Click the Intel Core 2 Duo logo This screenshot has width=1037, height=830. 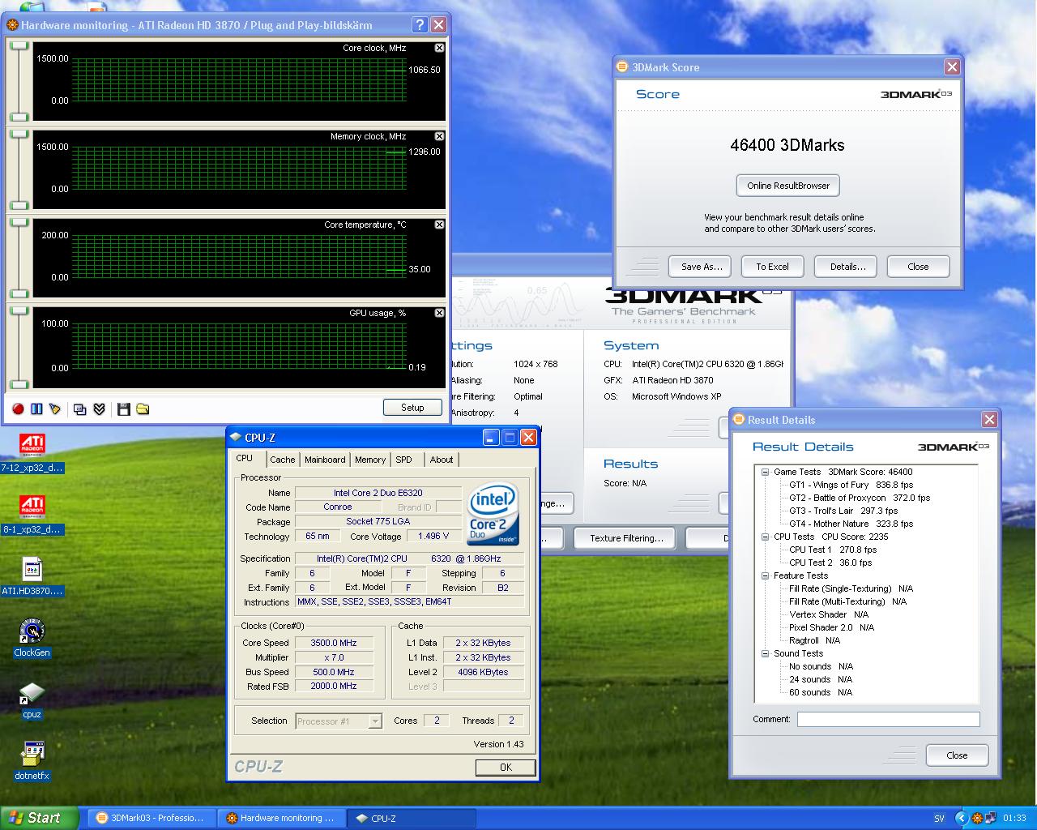tap(493, 515)
